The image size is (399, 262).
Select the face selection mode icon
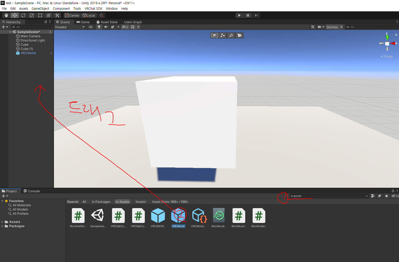click(239, 35)
